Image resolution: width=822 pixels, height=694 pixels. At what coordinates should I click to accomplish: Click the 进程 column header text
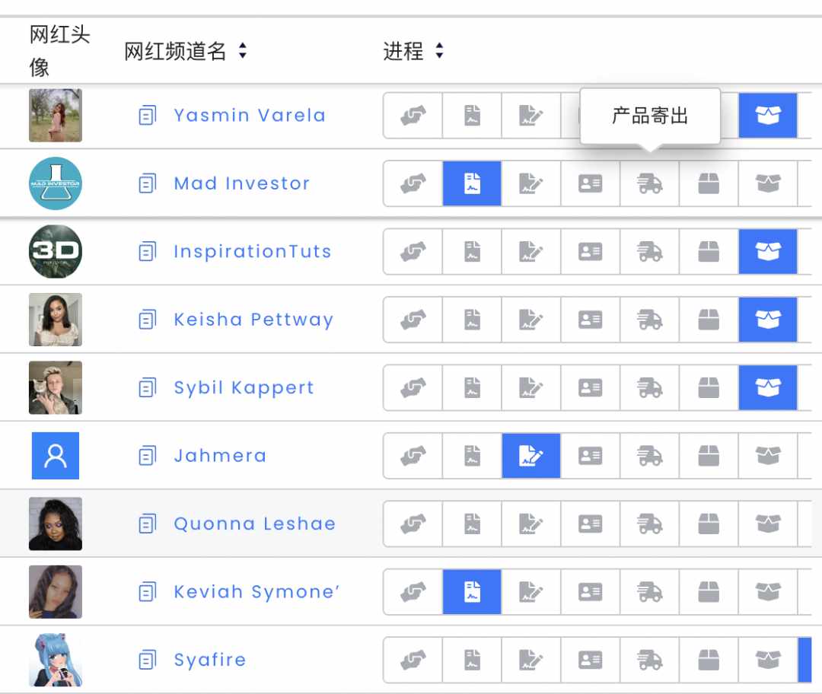[x=403, y=51]
